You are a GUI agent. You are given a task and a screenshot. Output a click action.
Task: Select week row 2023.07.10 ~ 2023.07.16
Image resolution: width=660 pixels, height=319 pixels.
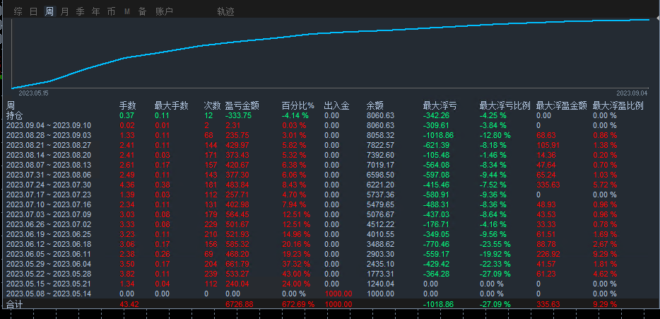(x=49, y=204)
